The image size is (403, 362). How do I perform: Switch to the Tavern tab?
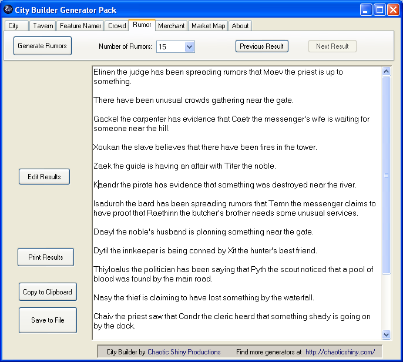point(43,26)
